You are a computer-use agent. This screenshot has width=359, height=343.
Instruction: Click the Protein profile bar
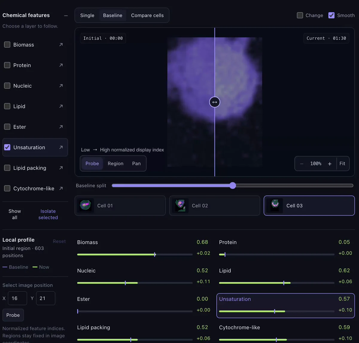pos(277,254)
